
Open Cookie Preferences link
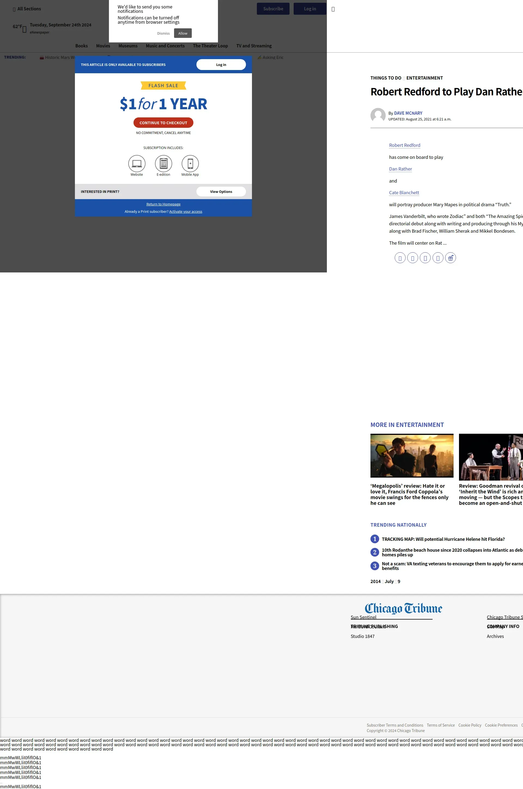[501, 725]
